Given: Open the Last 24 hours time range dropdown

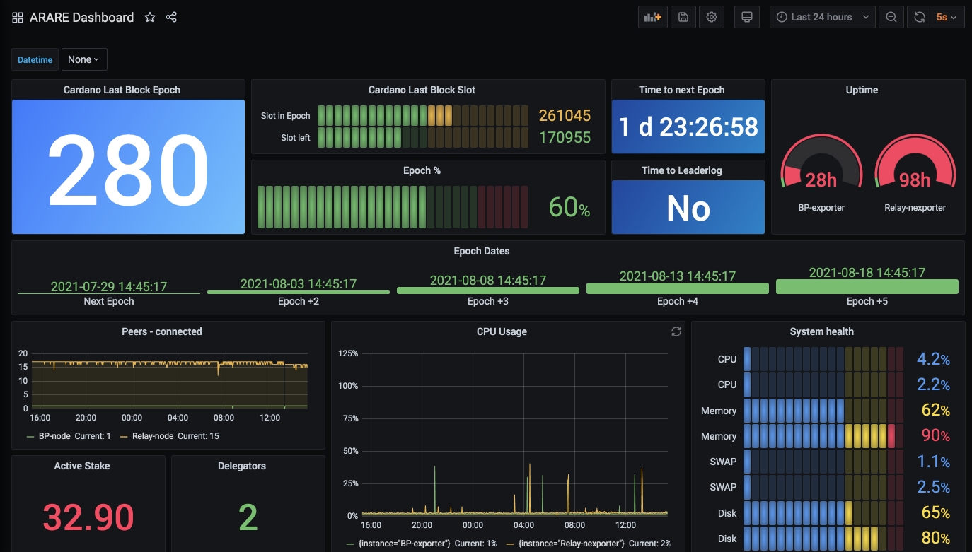Looking at the screenshot, I should click(821, 16).
